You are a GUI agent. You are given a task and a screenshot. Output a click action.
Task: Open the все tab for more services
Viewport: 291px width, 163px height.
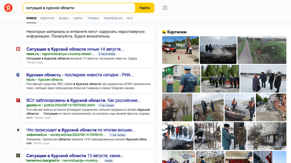[129, 18]
